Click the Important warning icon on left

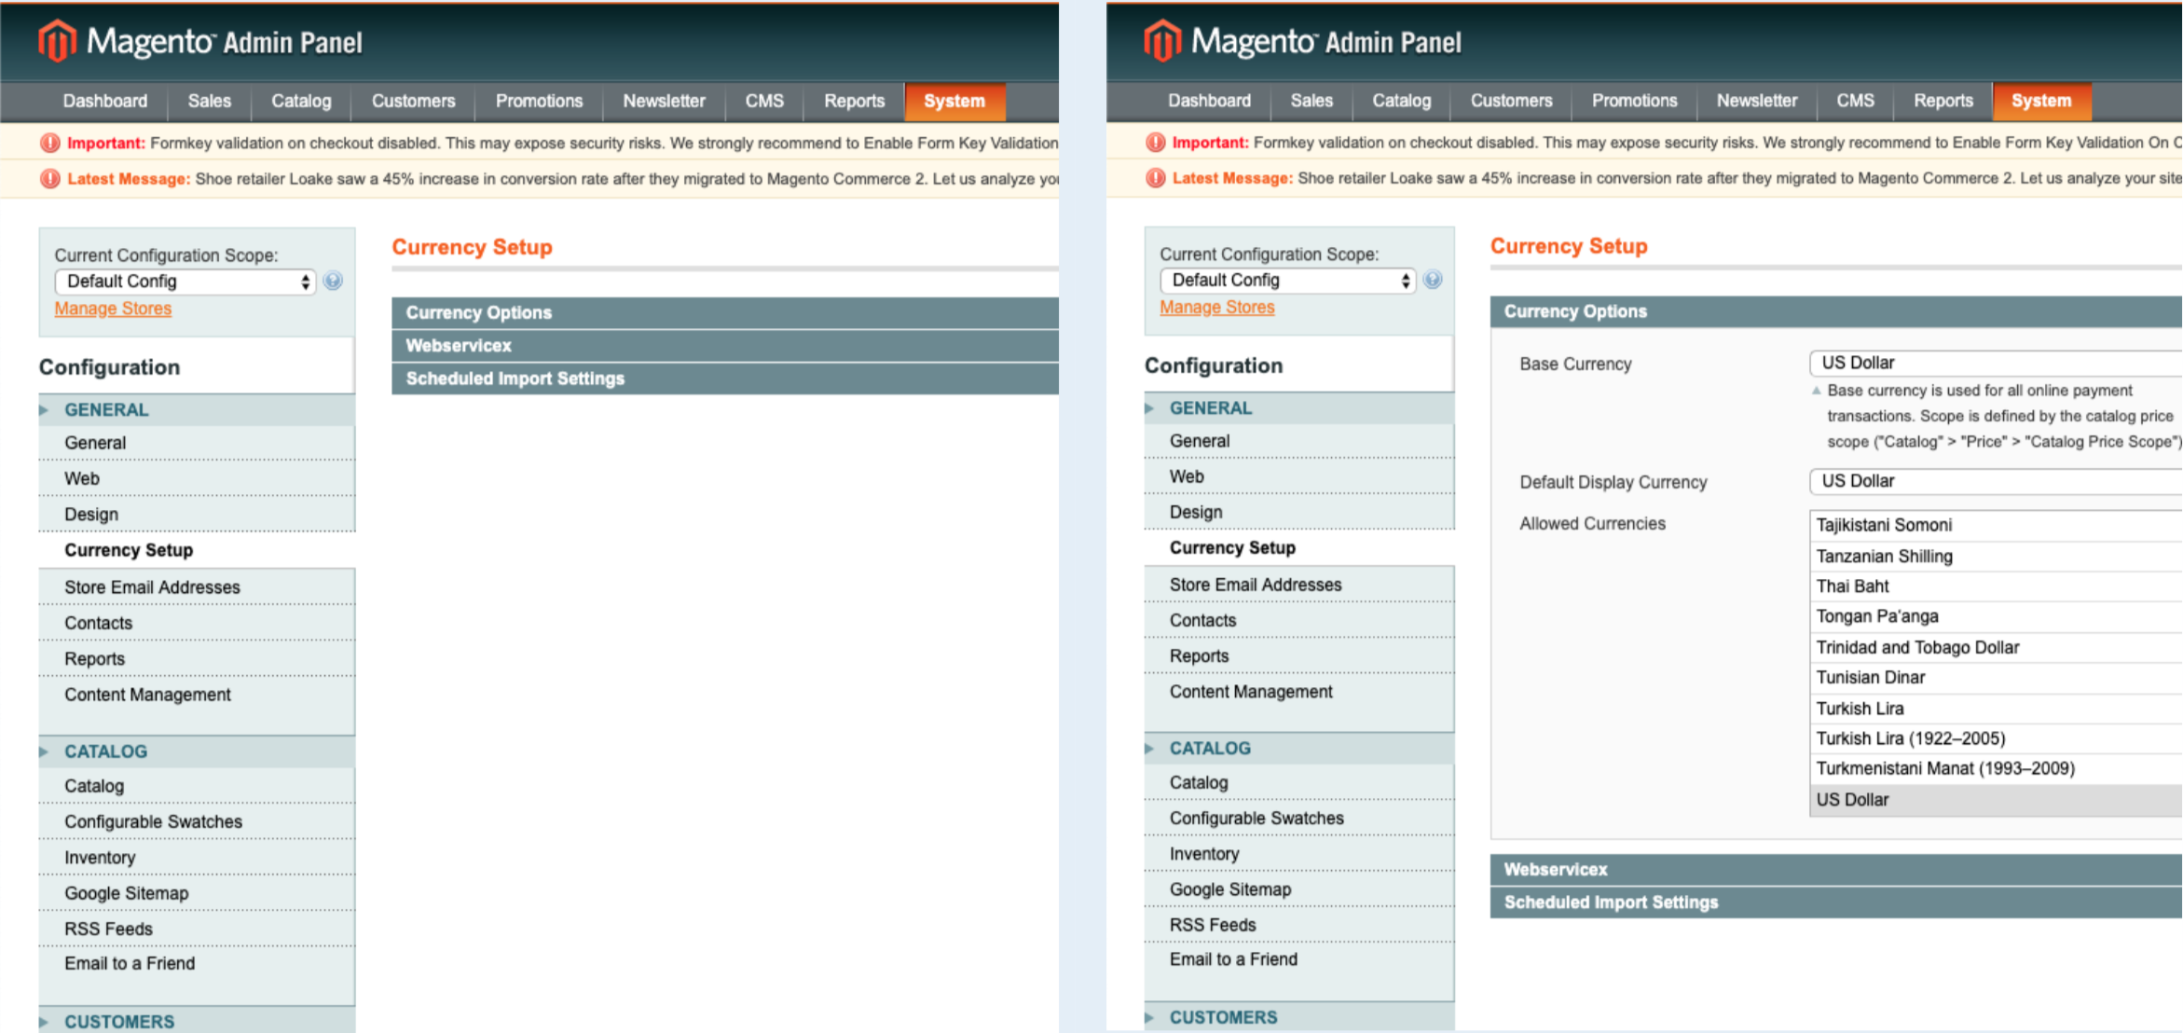50,143
